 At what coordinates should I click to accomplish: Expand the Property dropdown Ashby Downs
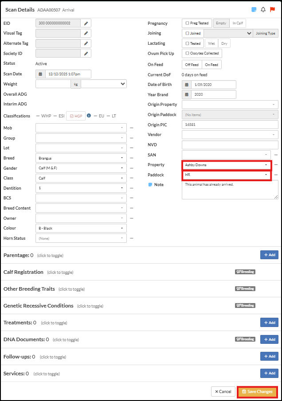pyautogui.click(x=227, y=165)
